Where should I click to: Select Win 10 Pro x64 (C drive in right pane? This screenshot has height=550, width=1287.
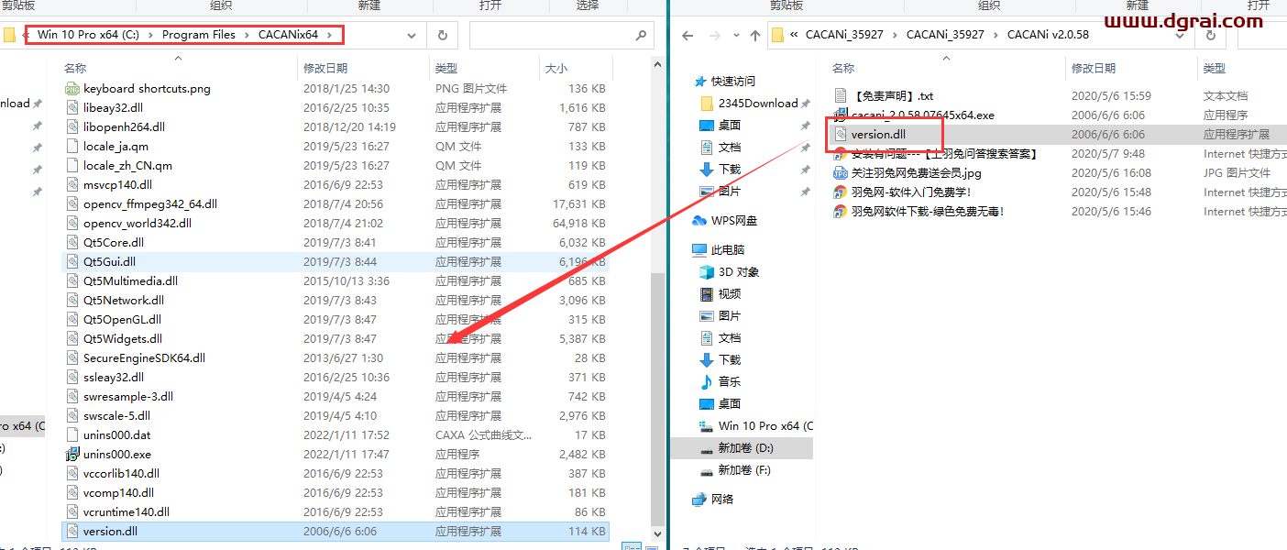click(x=755, y=425)
